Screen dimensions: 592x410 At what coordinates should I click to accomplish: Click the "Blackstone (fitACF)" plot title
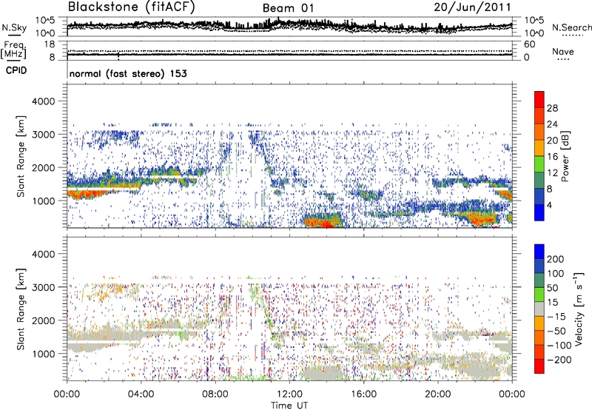[131, 7]
